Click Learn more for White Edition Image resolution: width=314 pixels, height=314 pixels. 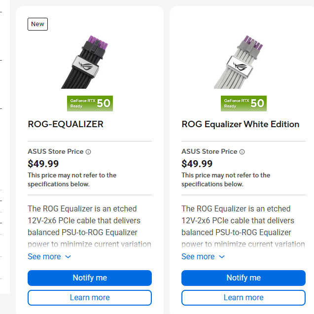244,298
